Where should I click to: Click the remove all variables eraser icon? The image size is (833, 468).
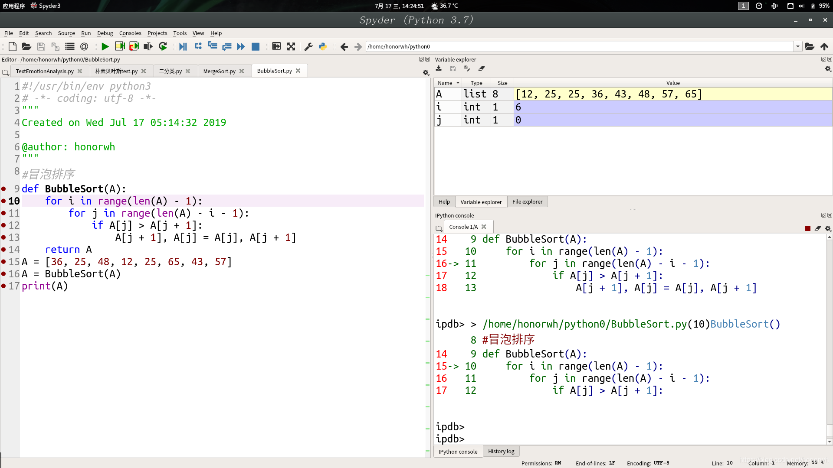point(482,68)
